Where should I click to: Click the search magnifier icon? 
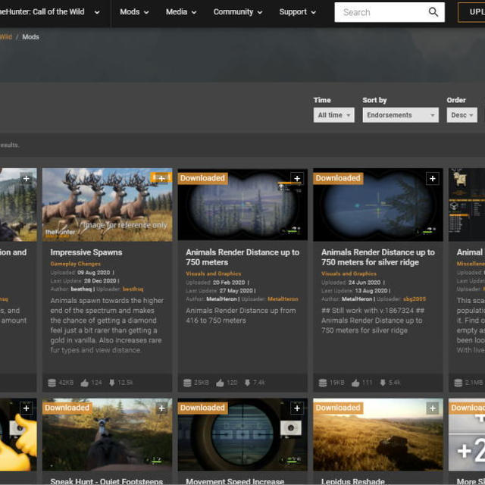click(433, 12)
